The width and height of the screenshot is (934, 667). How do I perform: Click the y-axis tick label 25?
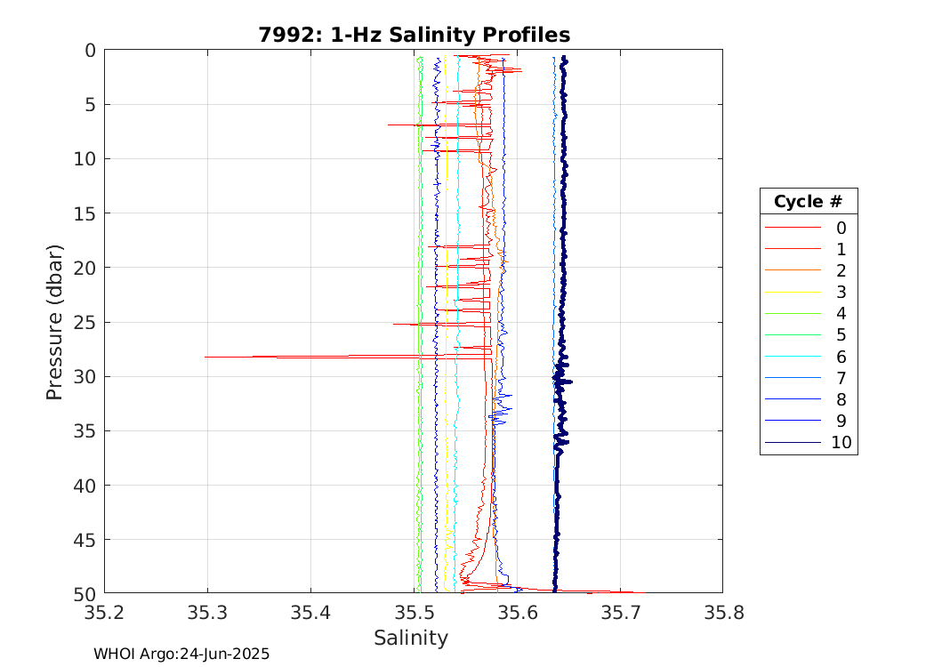point(85,323)
